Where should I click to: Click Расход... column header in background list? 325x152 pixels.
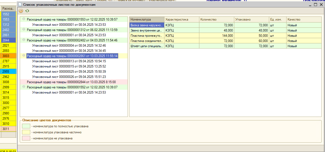9,9
